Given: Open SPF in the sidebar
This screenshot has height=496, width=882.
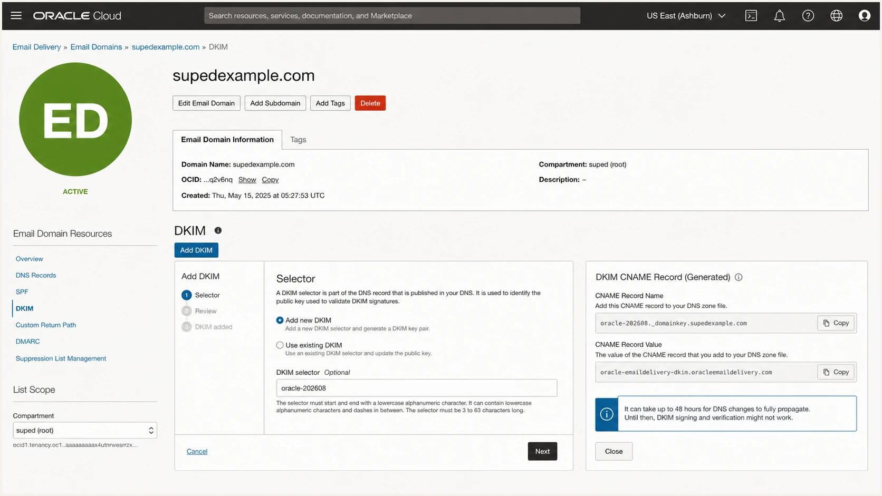Looking at the screenshot, I should tap(22, 291).
